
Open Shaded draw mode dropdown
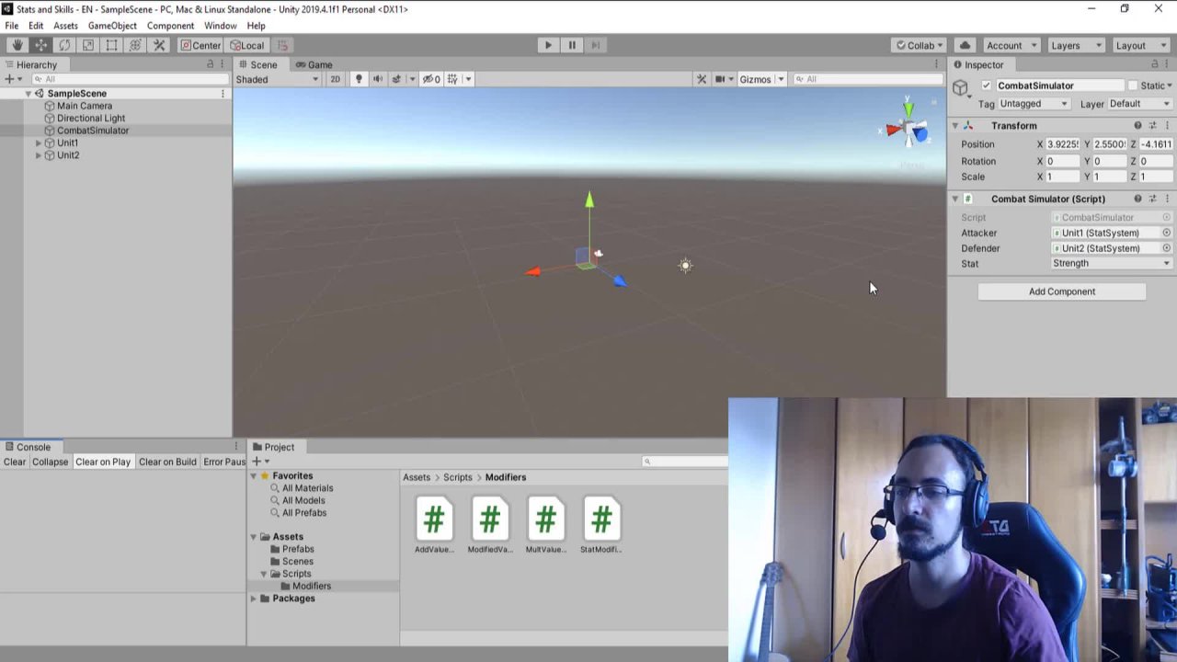277,79
